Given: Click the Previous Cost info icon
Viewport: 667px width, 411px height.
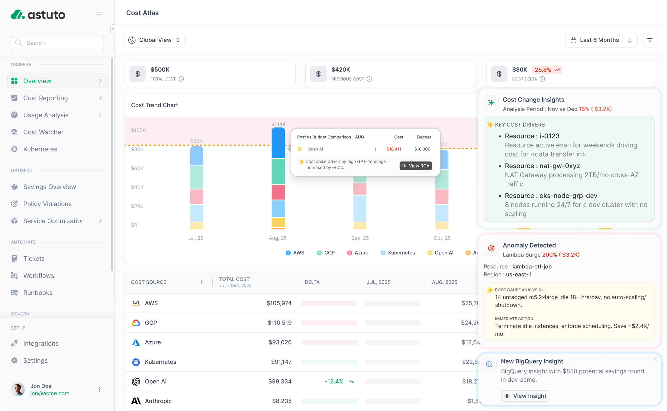Looking at the screenshot, I should click(369, 79).
